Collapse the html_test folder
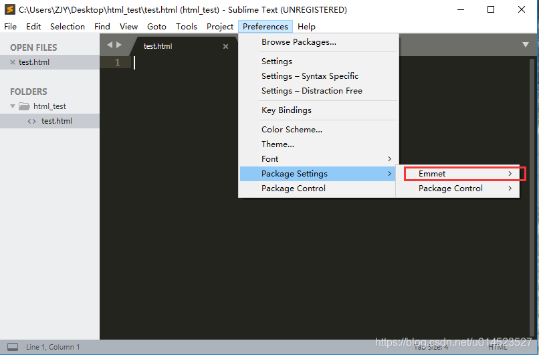Image resolution: width=539 pixels, height=355 pixels. [13, 106]
